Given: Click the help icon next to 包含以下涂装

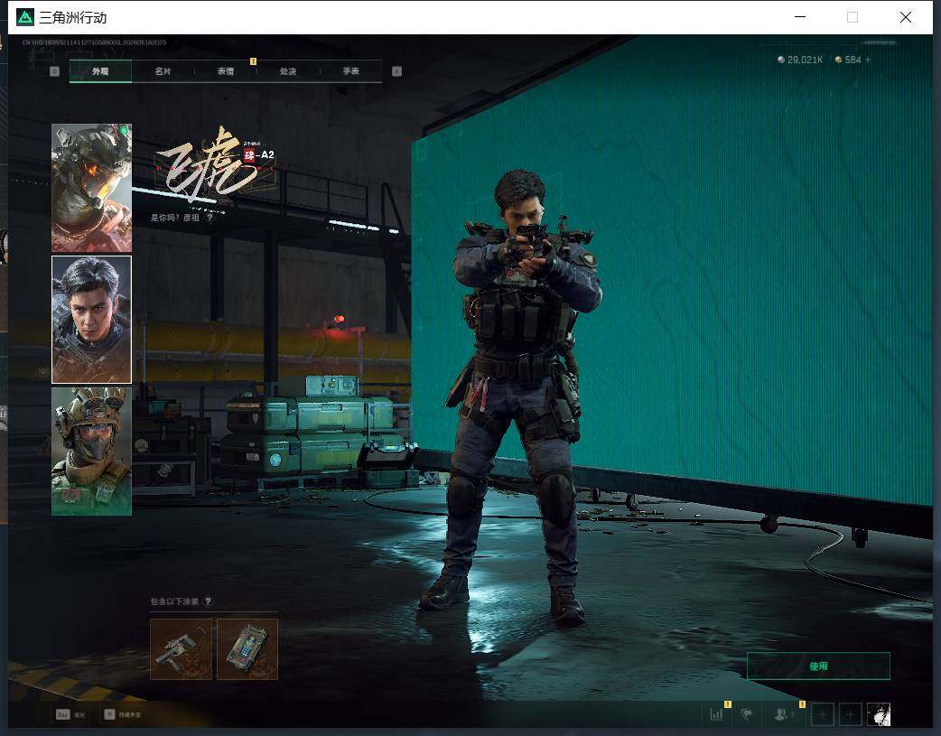Looking at the screenshot, I should [208, 601].
